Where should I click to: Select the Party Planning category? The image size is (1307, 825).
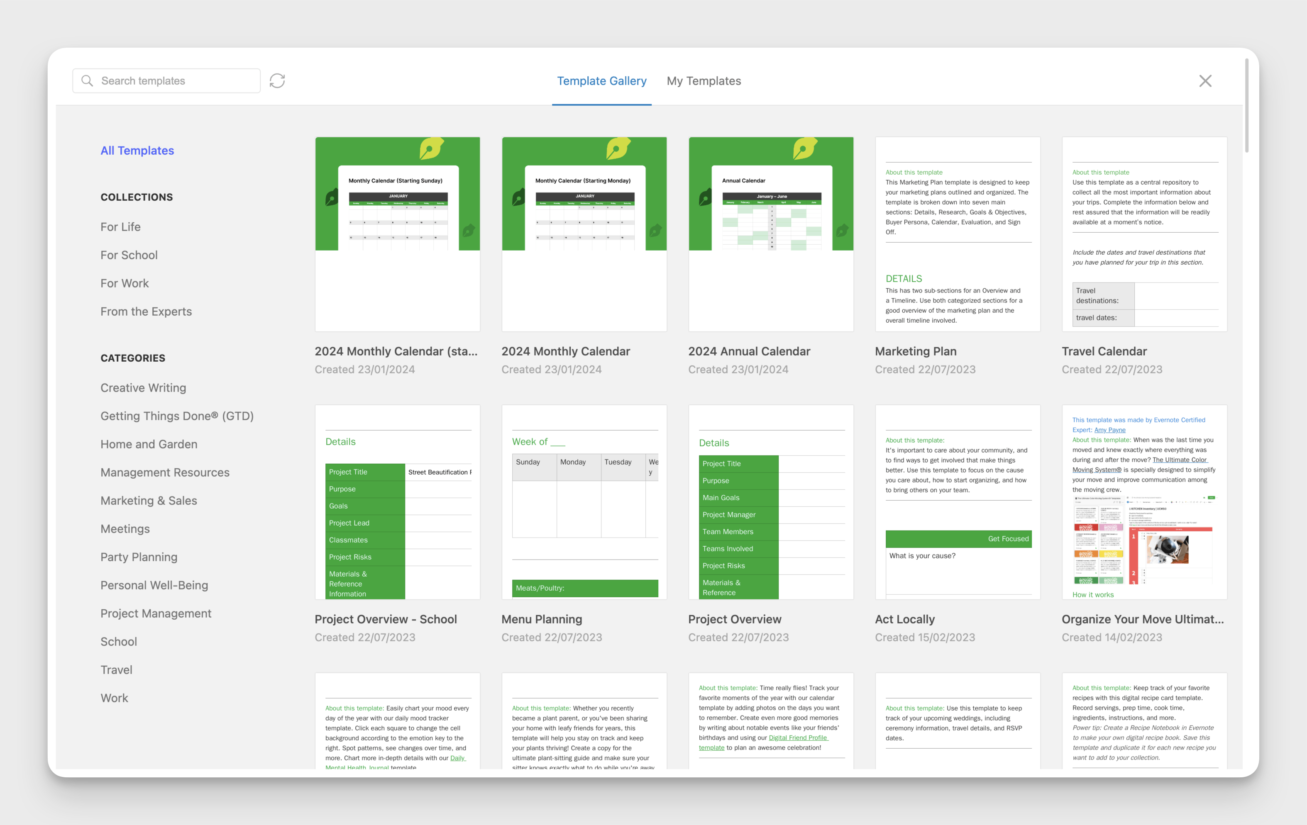click(x=139, y=557)
